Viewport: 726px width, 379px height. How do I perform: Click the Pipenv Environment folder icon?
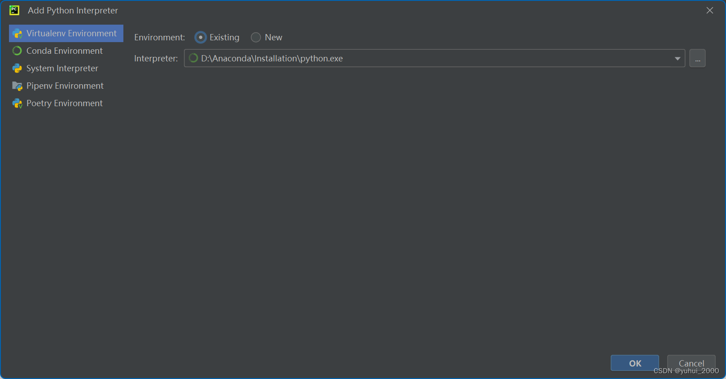pyautogui.click(x=17, y=86)
